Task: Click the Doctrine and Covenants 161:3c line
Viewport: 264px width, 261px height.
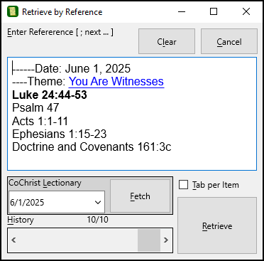Action: 92,147
